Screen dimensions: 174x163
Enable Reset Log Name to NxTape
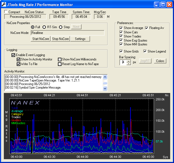pos(60,64)
